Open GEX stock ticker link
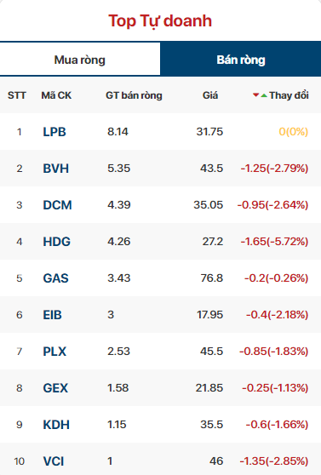Screen dimensions: 321x475 [55, 388]
